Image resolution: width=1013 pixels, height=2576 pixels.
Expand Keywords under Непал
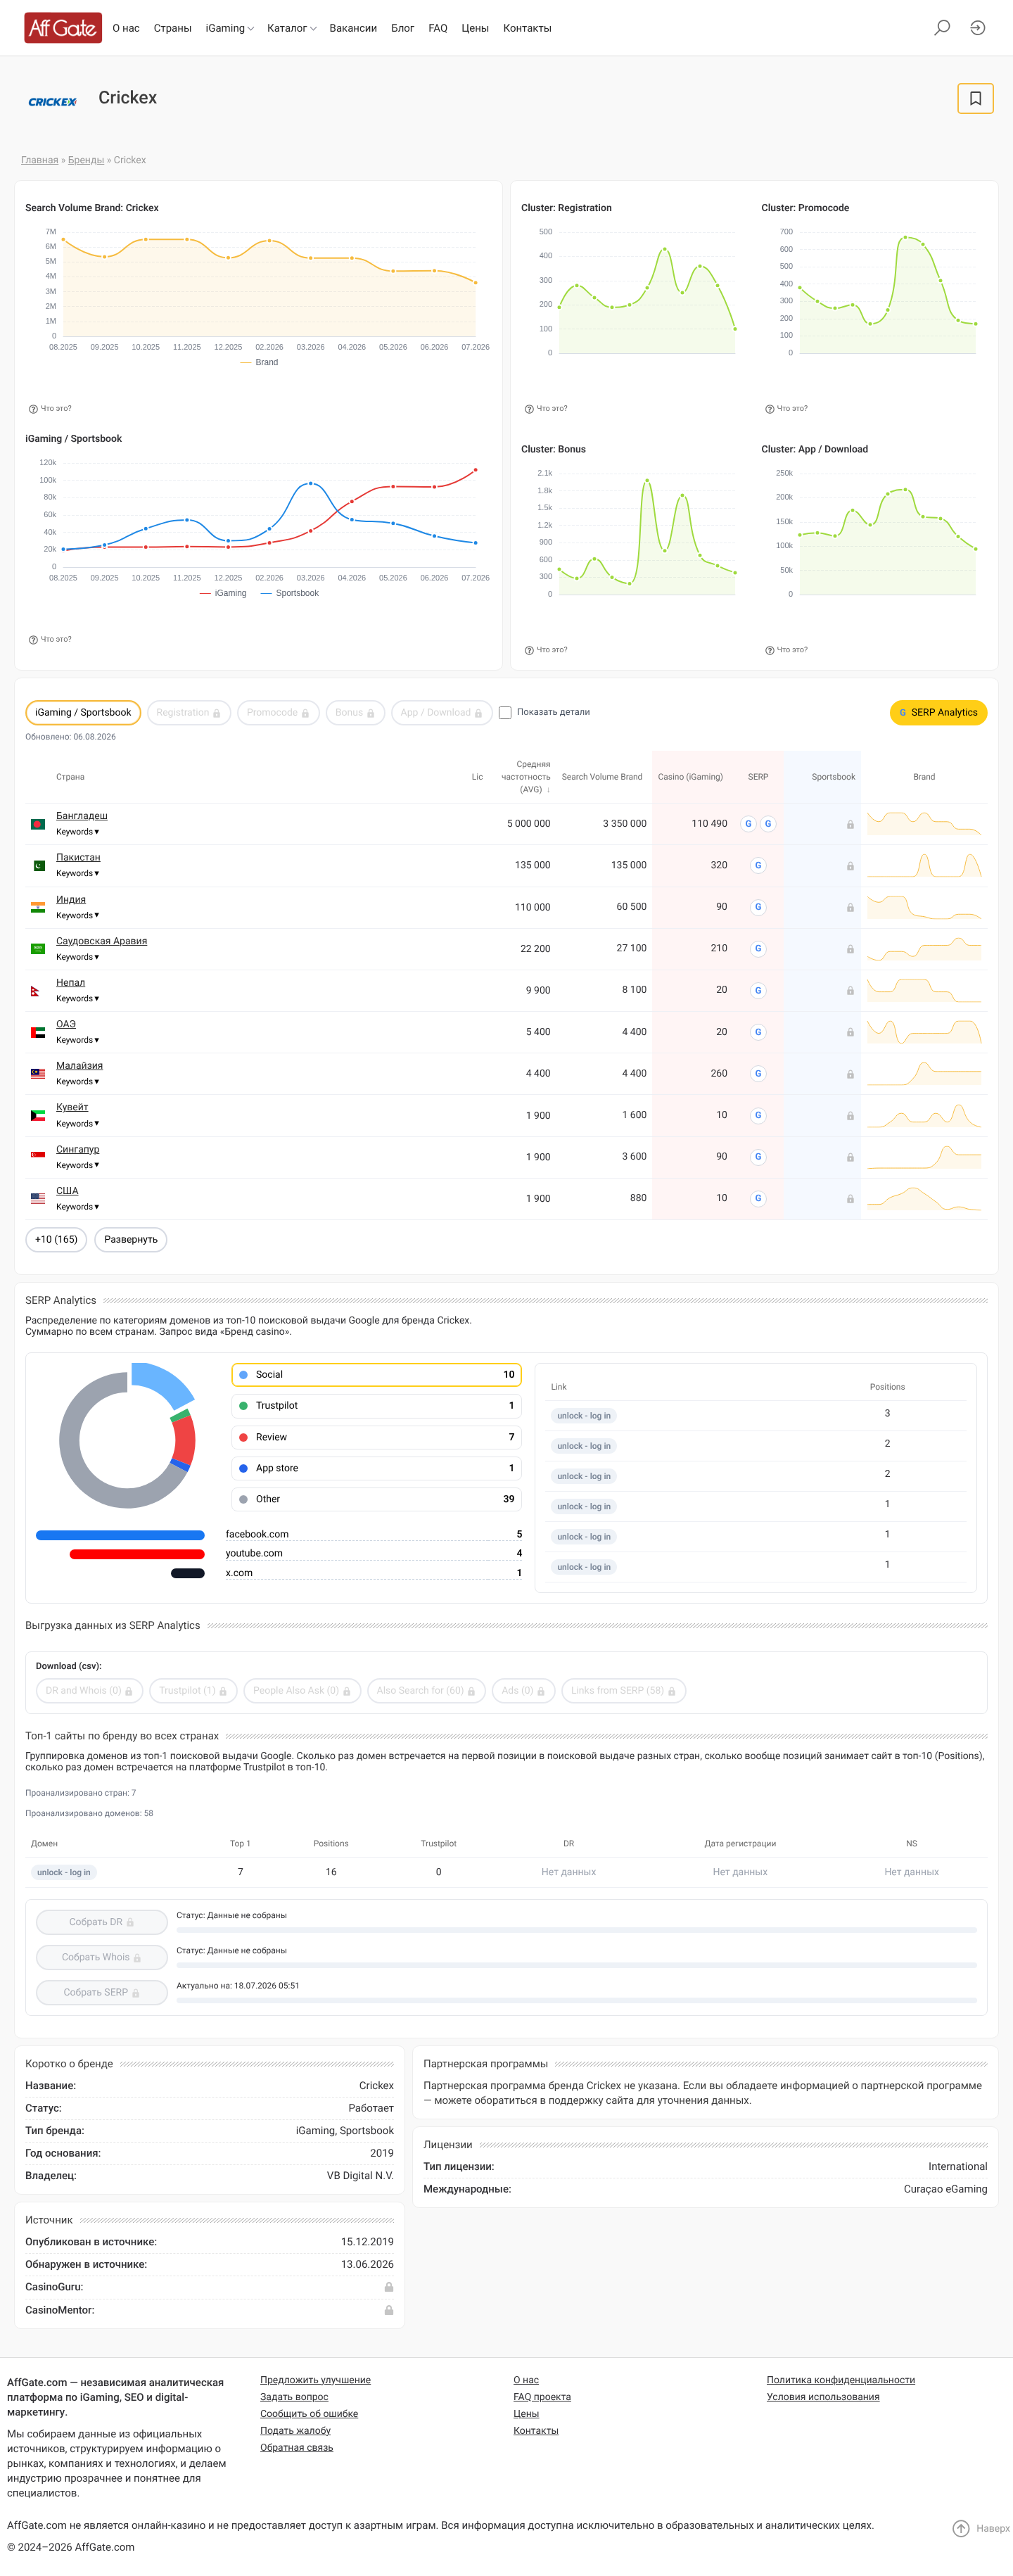[x=77, y=999]
